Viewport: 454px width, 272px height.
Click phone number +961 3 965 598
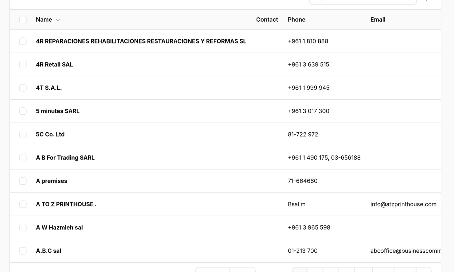pos(309,227)
